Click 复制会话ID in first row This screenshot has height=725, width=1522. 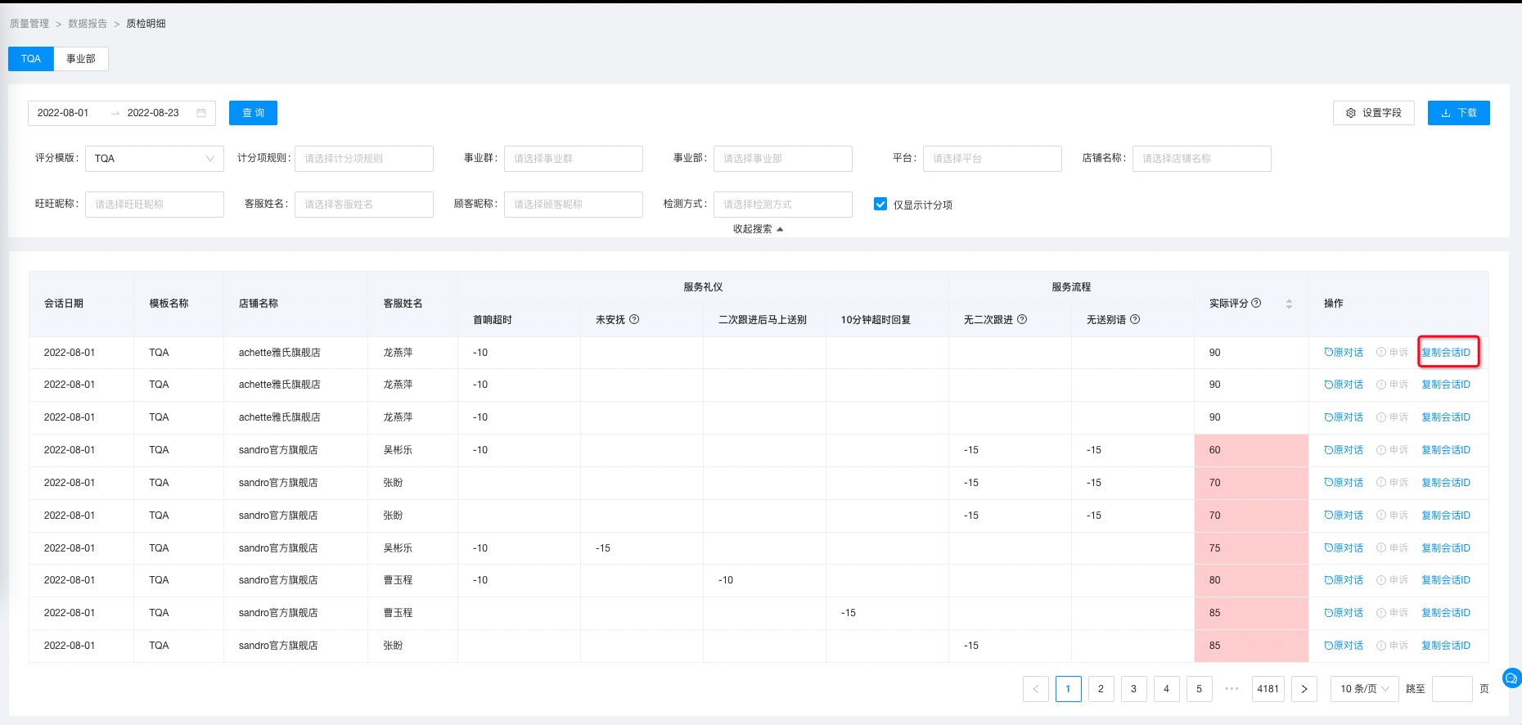click(x=1446, y=353)
